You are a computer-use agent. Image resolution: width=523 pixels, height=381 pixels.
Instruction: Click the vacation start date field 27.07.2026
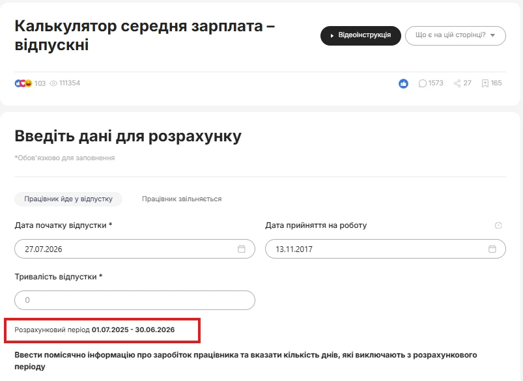[135, 249]
